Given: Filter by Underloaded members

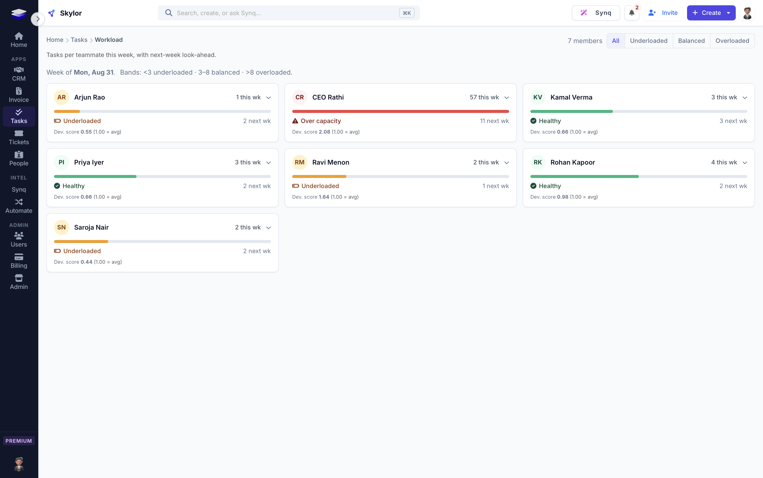Looking at the screenshot, I should [648, 41].
